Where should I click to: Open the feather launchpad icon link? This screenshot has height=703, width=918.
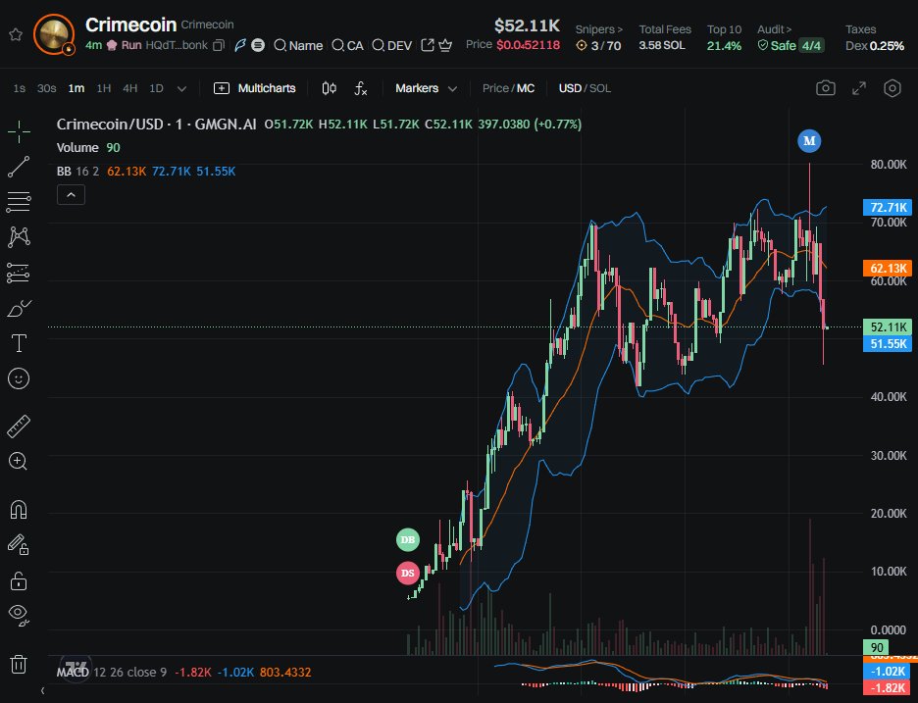[240, 45]
